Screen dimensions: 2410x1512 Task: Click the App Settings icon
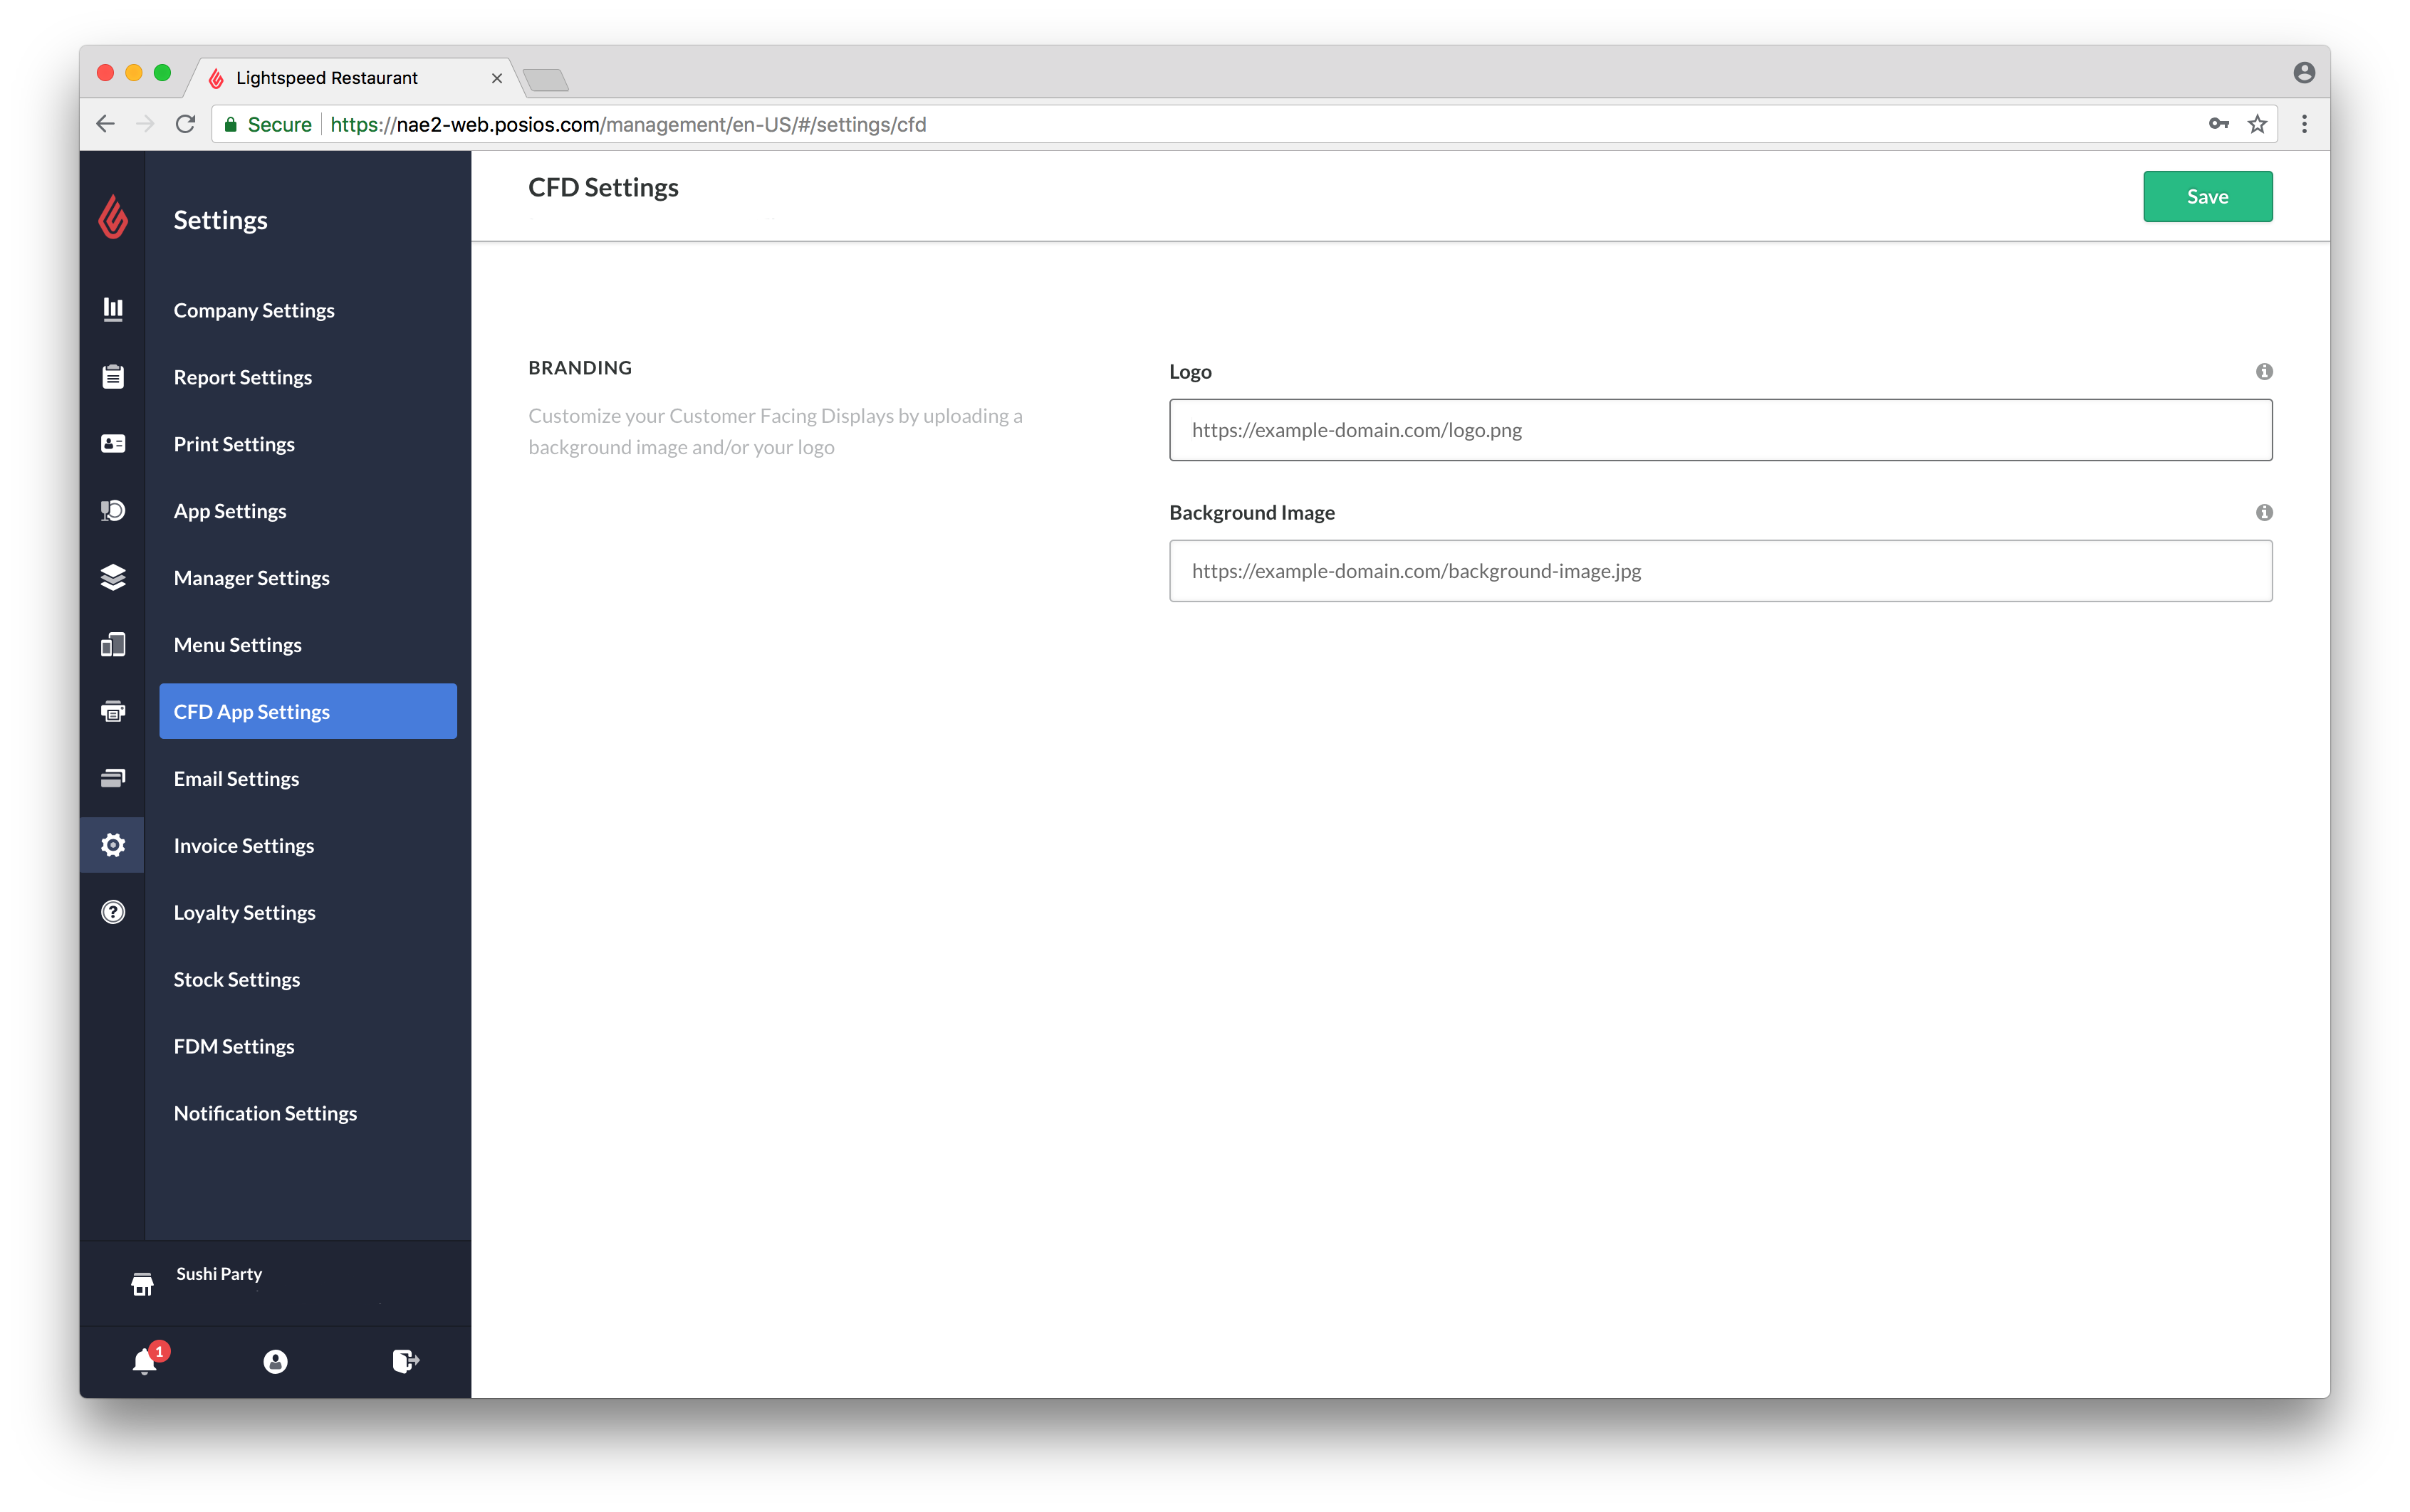pyautogui.click(x=112, y=509)
